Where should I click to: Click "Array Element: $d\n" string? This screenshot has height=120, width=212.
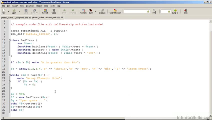pos(43,78)
